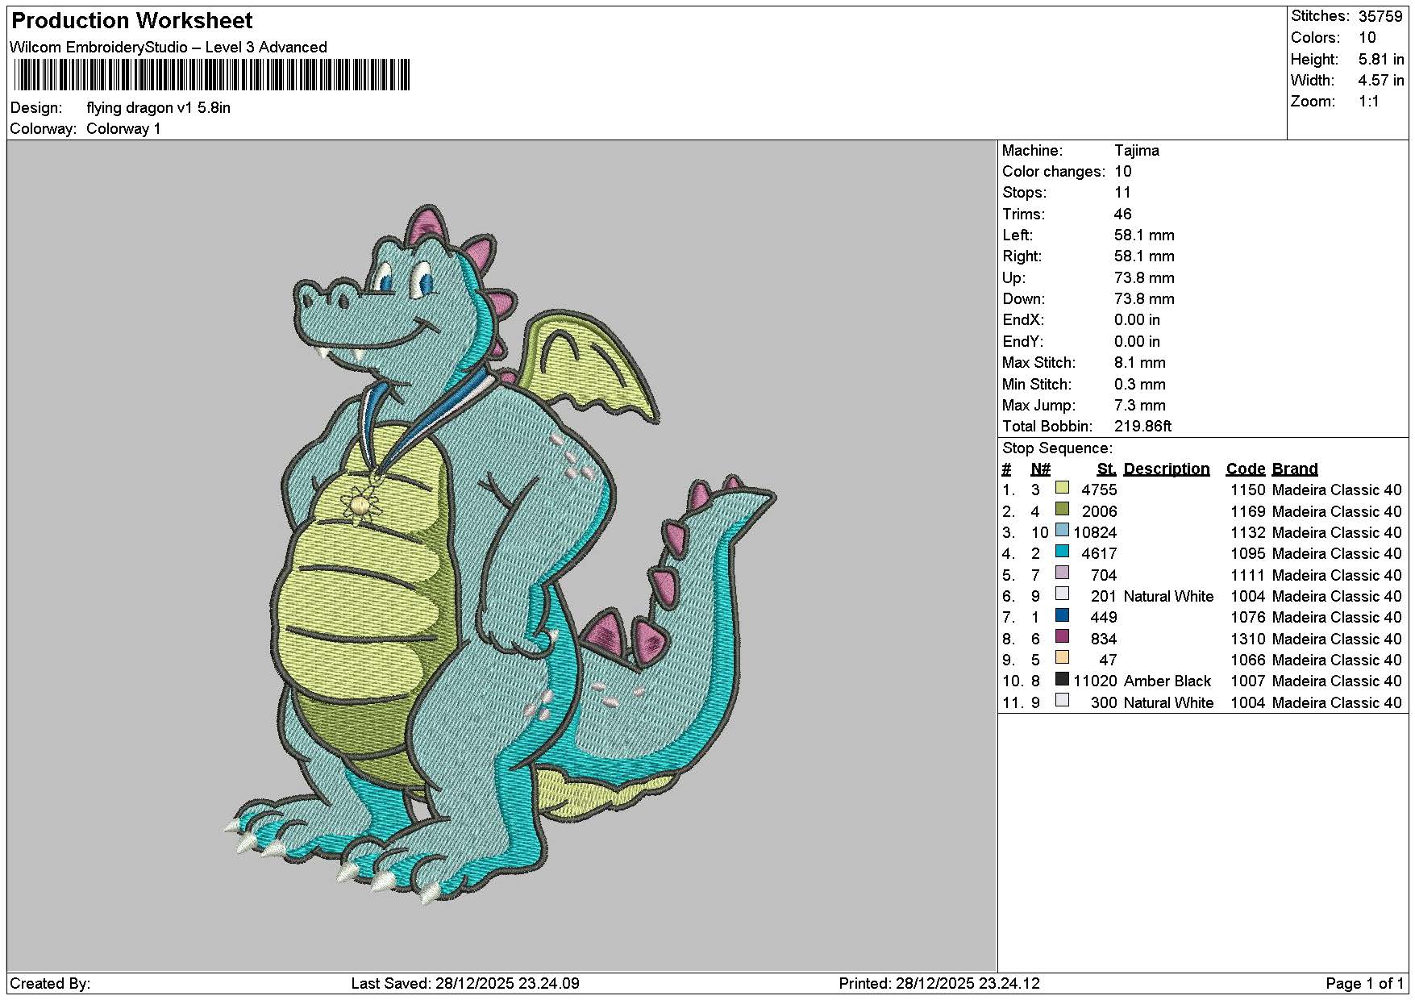Viewport: 1415px width, 1000px height.
Task: Click the Max Stitch value '8.1 mm'
Action: tap(1140, 363)
